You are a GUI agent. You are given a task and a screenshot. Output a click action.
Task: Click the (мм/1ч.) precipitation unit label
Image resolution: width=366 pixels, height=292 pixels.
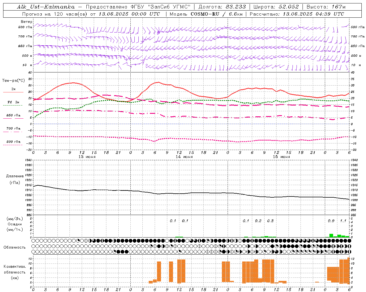pos(15,230)
